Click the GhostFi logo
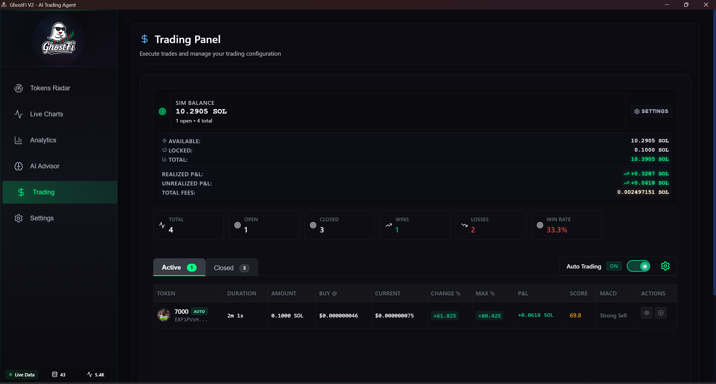716x384 pixels. [x=58, y=39]
